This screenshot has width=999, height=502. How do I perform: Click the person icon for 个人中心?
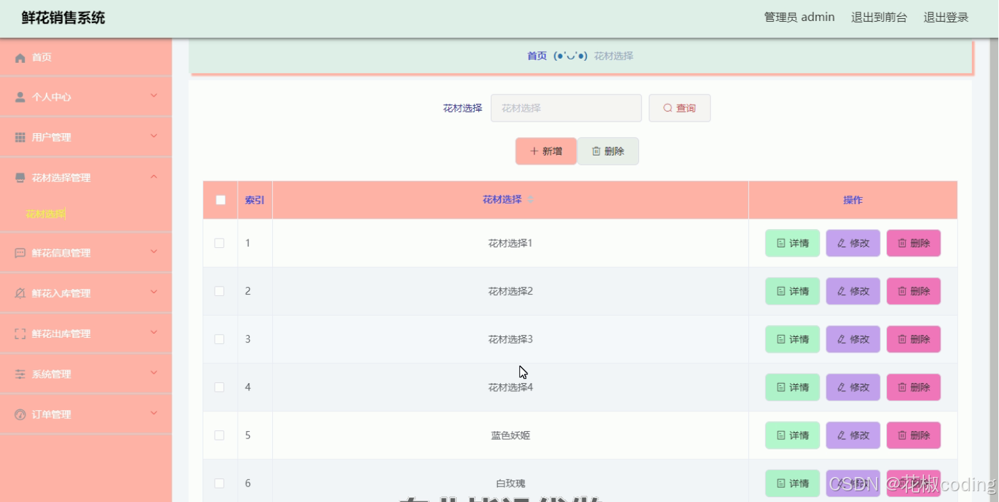pos(20,97)
